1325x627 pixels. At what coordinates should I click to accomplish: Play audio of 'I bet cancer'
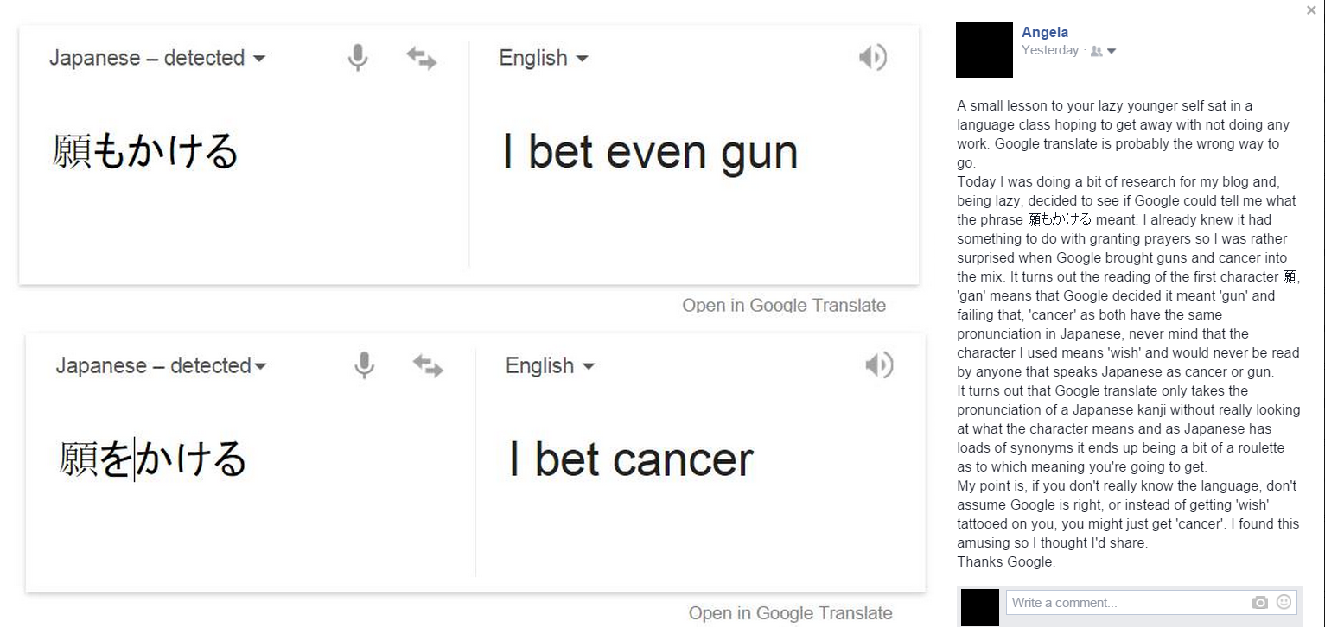(x=879, y=365)
